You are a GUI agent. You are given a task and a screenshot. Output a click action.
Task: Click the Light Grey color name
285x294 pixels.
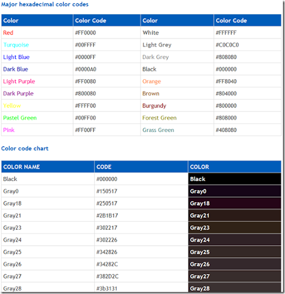pos(157,45)
